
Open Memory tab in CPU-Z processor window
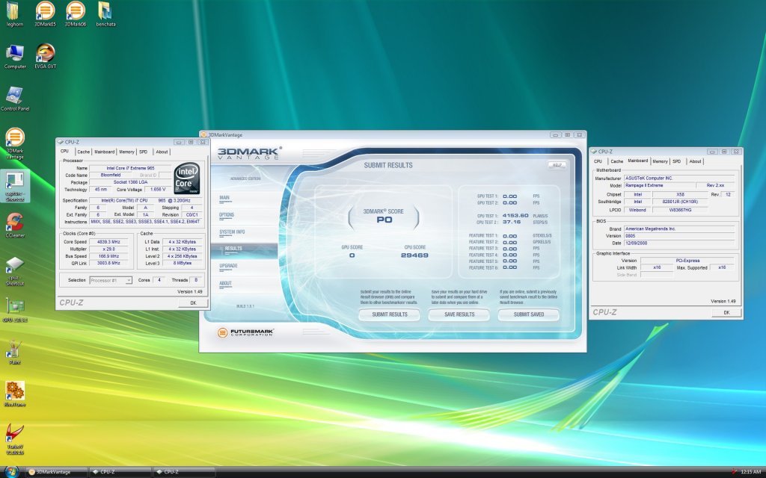pos(126,152)
